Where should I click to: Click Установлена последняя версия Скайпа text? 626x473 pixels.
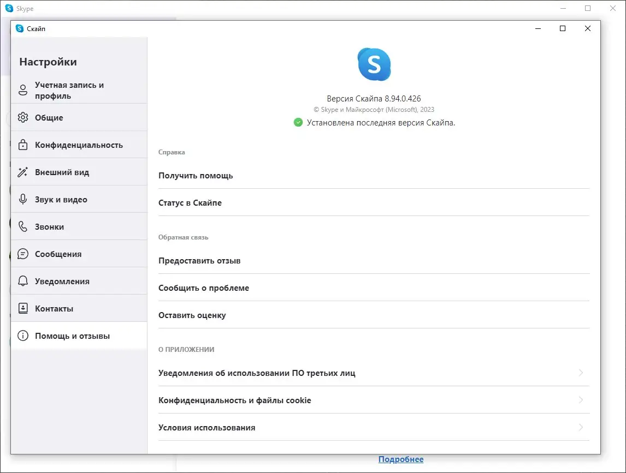click(381, 123)
